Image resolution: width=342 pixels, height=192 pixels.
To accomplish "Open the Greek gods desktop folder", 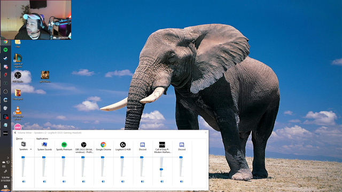I will [x=18, y=94].
